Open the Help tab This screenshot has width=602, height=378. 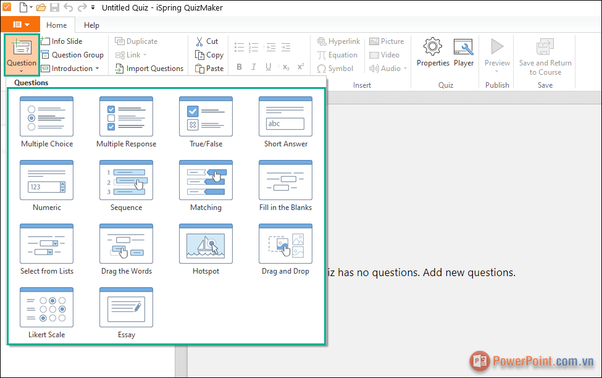(91, 25)
